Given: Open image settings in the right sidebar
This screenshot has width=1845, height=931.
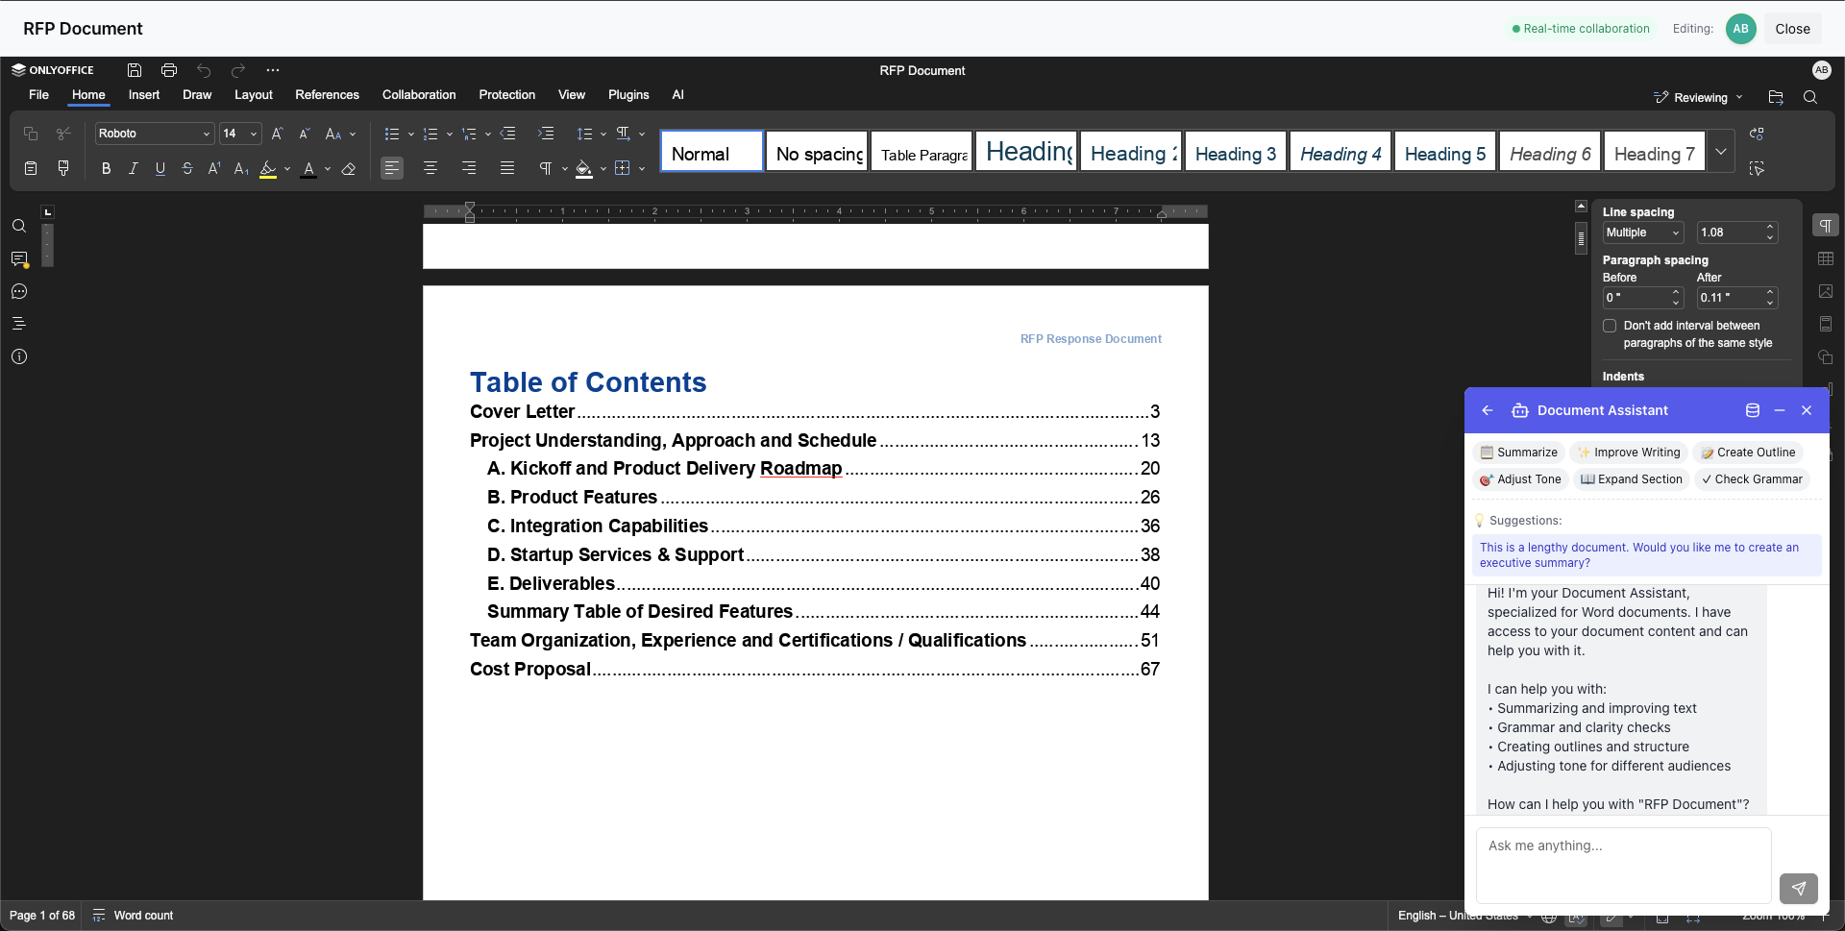Looking at the screenshot, I should (x=1826, y=291).
